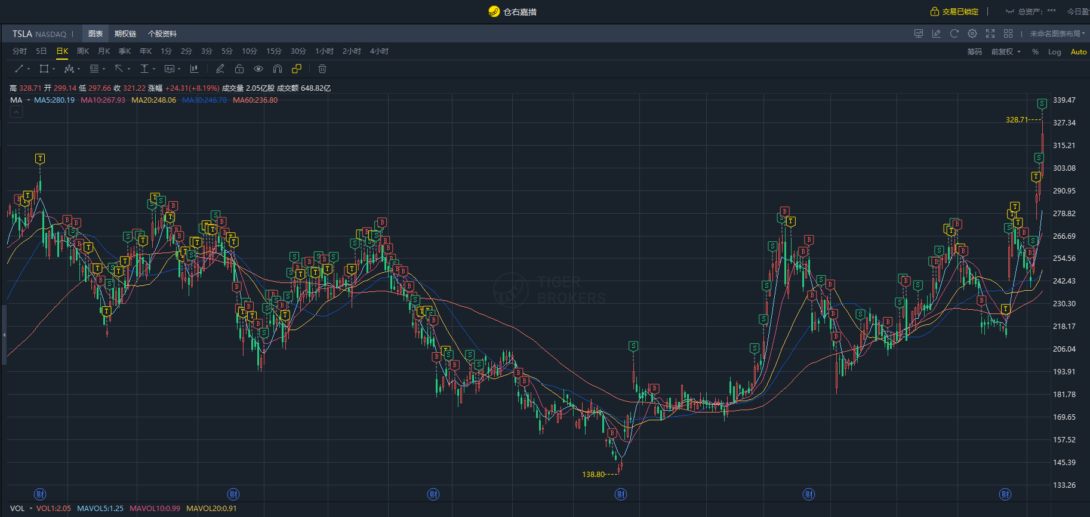Click the first 财 earnings marker on the left
Image resolution: width=1090 pixels, height=517 pixels.
point(40,494)
